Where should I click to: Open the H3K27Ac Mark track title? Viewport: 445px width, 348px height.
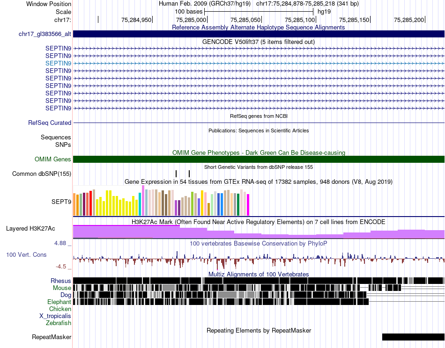(259, 222)
